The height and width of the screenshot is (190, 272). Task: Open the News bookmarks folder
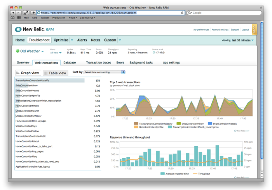[73, 18]
